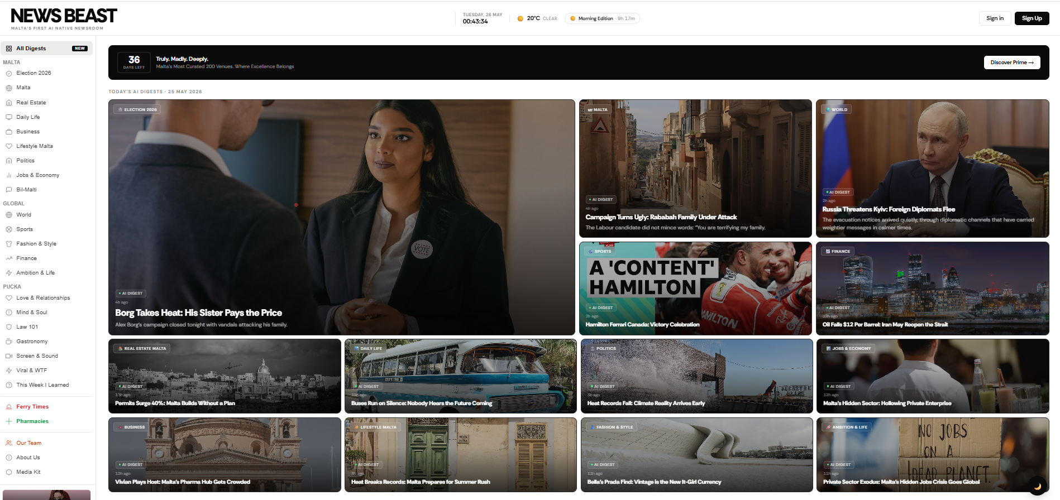The height and width of the screenshot is (500, 1060).
Task: Click the icon beside Gastronomy
Action: [x=9, y=342]
